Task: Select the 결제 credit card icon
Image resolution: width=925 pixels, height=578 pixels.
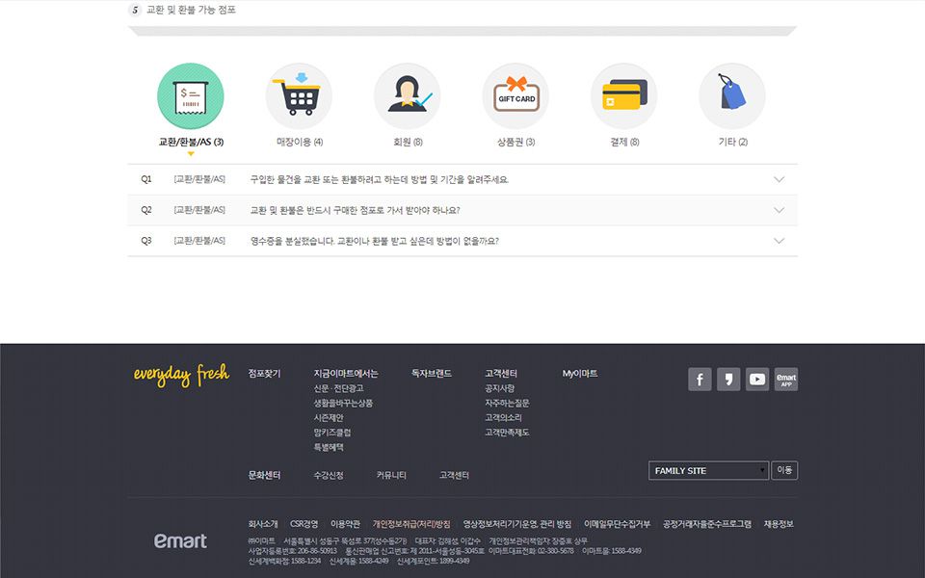Action: [x=623, y=96]
